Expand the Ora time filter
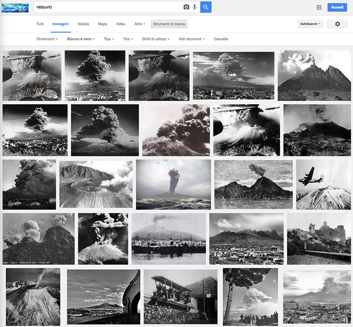This screenshot has height=327, width=353. [128, 39]
